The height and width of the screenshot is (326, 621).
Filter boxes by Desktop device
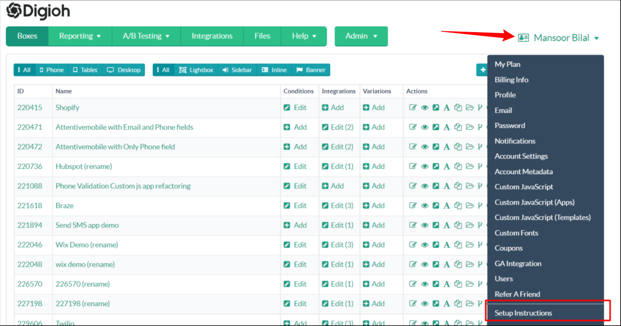coord(124,70)
